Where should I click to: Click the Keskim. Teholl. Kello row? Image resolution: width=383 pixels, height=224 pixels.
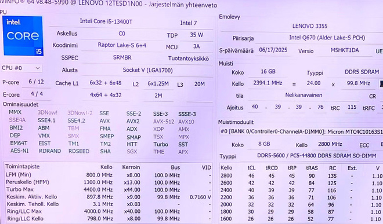109,204
